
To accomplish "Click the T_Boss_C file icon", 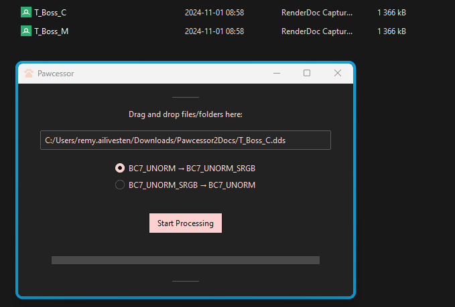I will click(x=25, y=12).
